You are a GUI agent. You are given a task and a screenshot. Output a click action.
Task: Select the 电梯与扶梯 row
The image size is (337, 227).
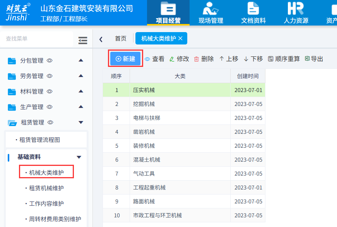pos(184,118)
